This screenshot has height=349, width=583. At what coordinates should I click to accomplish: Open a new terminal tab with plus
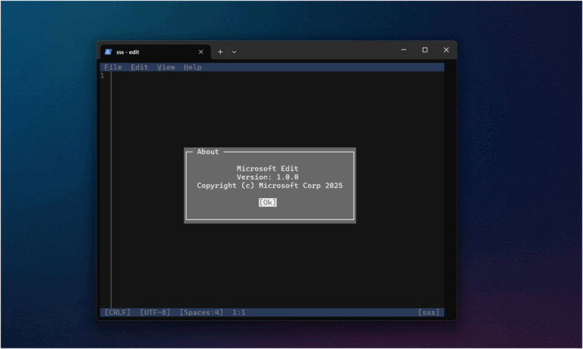(x=220, y=52)
